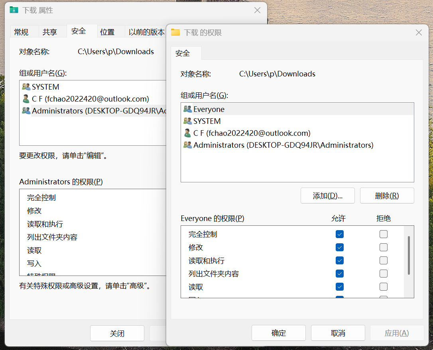Screen dimensions: 433x350
Task: Switch to the General (常规) tab
Action: click(x=21, y=32)
